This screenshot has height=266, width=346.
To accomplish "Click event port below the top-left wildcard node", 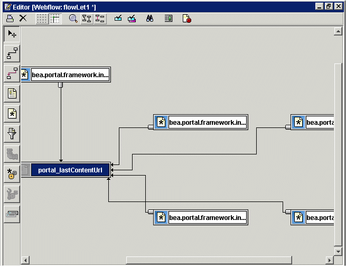I will [x=60, y=85].
